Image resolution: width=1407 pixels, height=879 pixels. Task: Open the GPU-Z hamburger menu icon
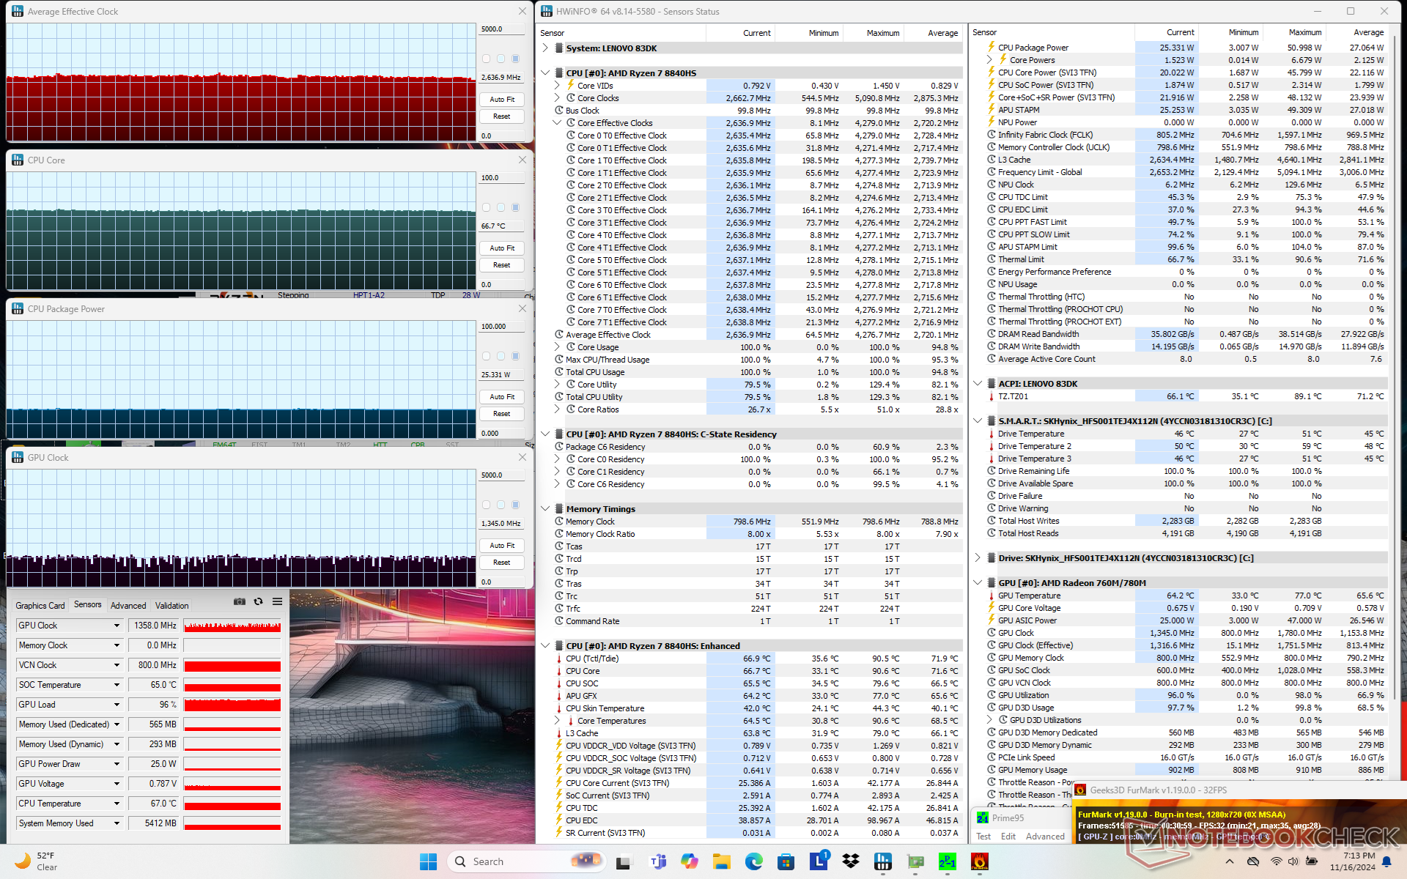277,602
